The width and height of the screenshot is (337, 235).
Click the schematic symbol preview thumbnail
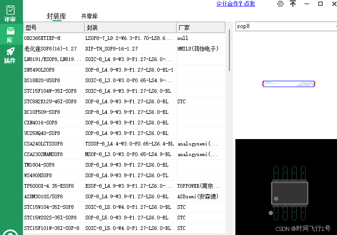coord(289,84)
